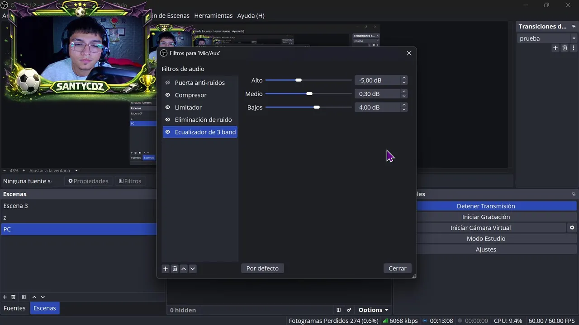Viewport: 579px width, 325px height.
Task: Switch to Fuentes tab
Action: [14, 308]
